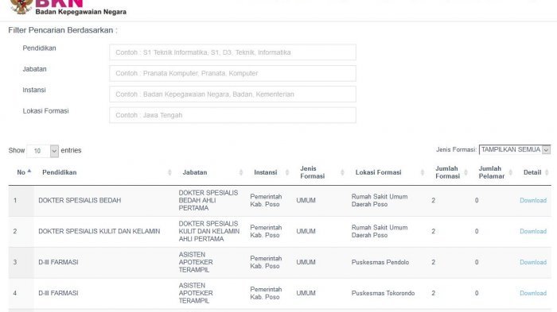The height and width of the screenshot is (312, 557).
Task: Click UMUM formation type in row 2
Action: point(306,231)
